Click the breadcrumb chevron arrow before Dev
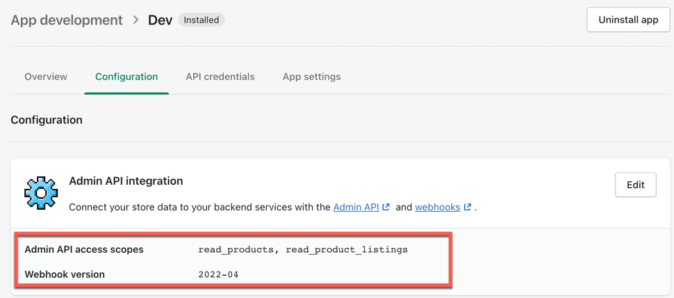 click(135, 20)
